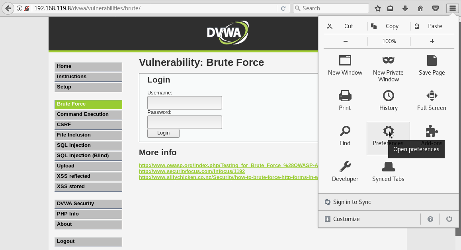
Task: Select Brute Force in the sidebar
Action: (88, 104)
